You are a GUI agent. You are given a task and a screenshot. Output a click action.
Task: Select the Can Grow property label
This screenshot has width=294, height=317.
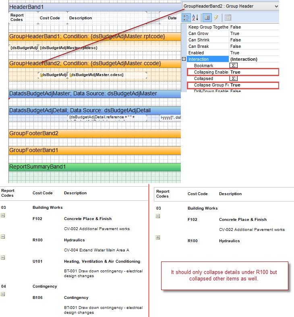(x=198, y=33)
